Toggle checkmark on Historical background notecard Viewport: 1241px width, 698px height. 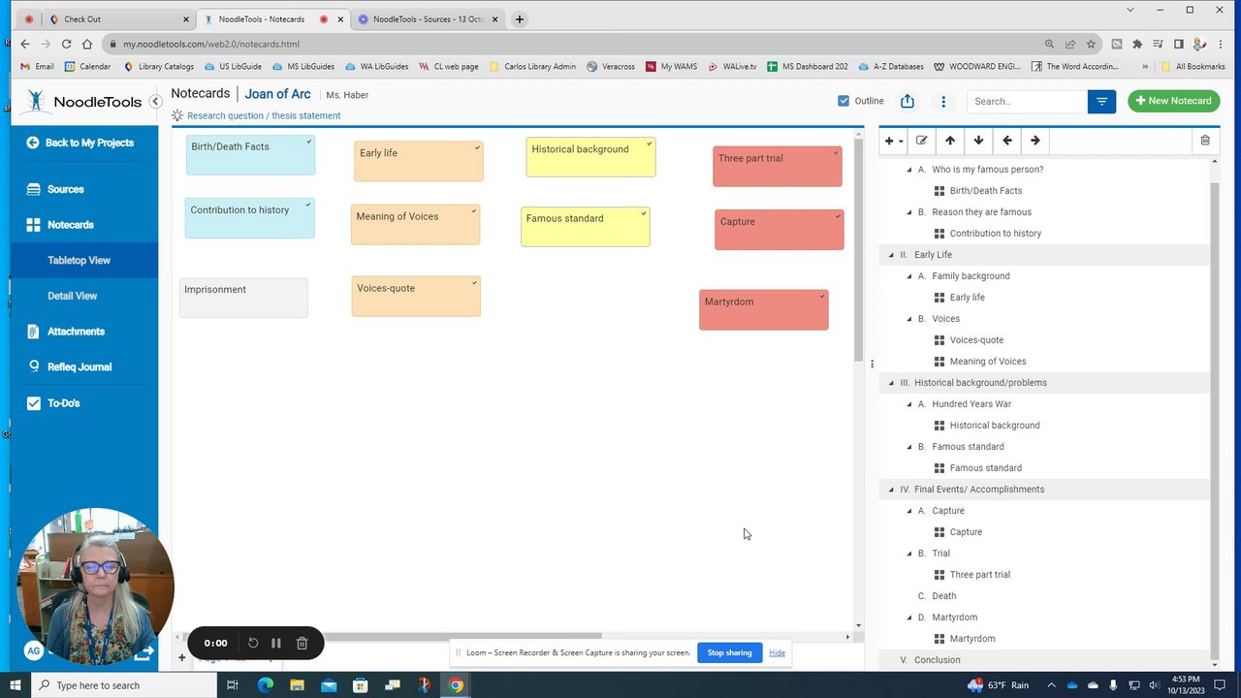point(650,143)
